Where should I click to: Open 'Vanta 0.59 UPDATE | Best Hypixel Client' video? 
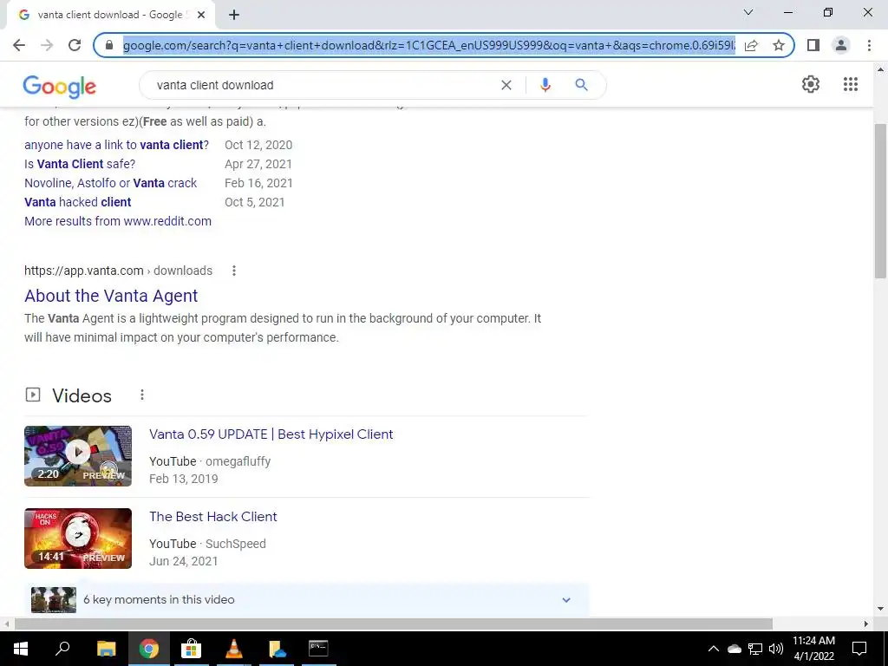pos(271,434)
